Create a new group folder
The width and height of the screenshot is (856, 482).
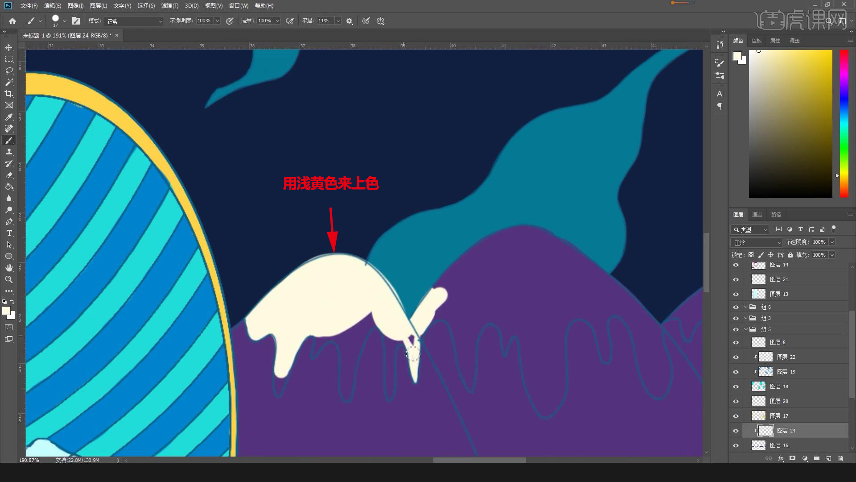(x=816, y=458)
